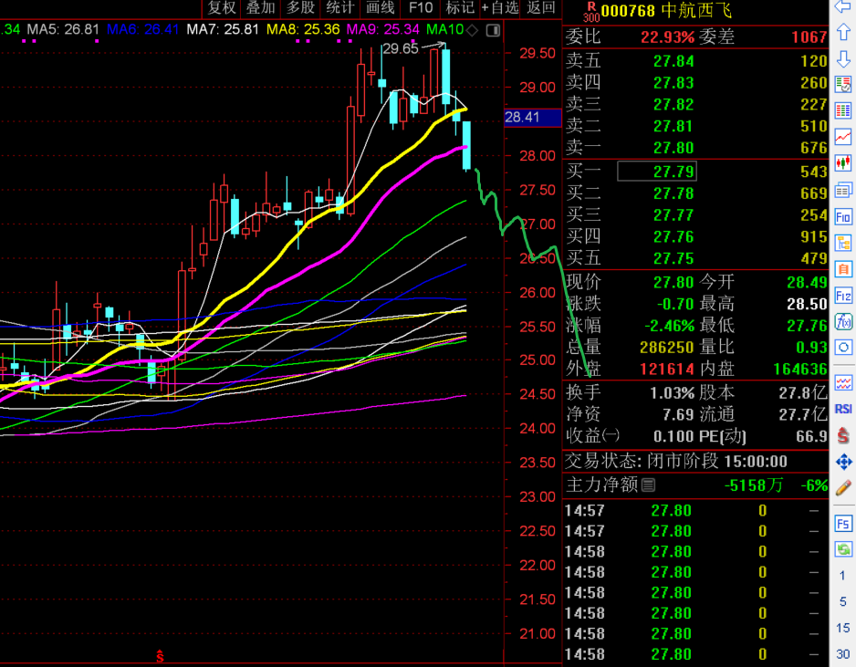Click the F10 company info sidebar icon
This screenshot has height=667, width=856.
coord(843,217)
